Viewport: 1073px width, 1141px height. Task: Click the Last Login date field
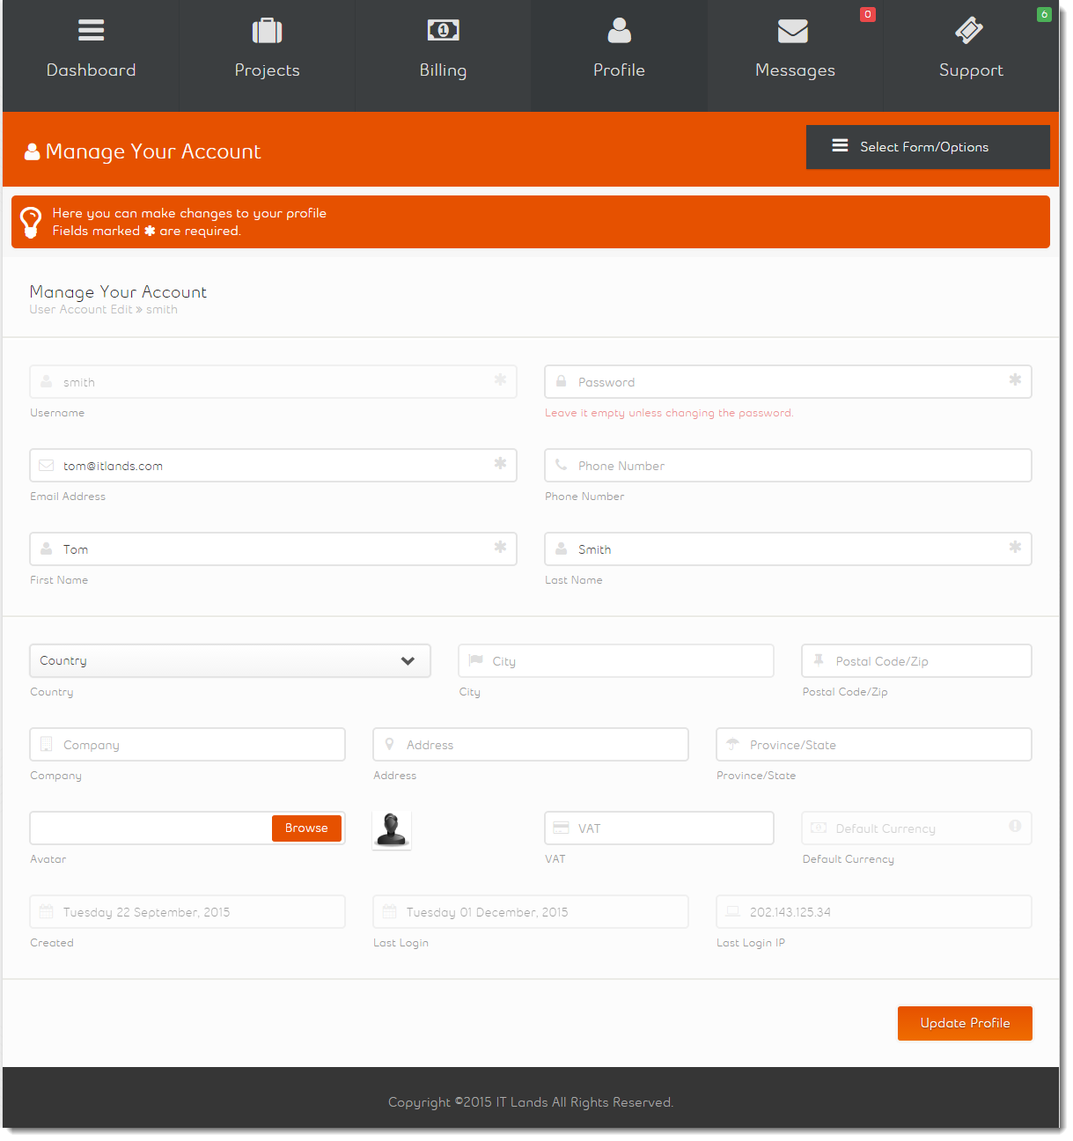click(x=531, y=911)
